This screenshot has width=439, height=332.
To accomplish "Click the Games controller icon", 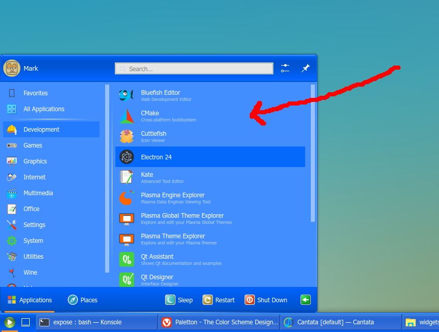I will (x=12, y=146).
